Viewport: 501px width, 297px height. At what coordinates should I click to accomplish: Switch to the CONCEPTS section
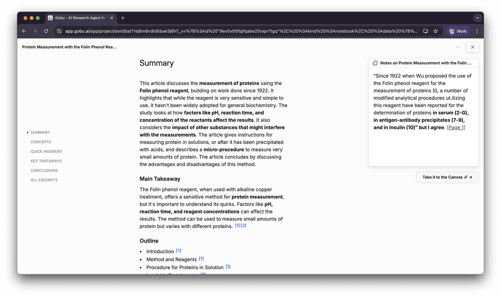point(41,142)
